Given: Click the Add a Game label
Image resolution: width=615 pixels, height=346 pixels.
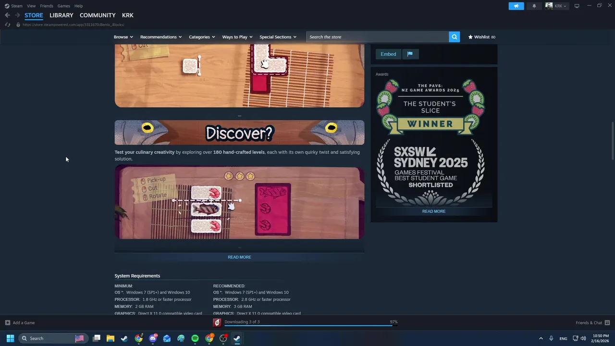Looking at the screenshot, I should 24,323.
